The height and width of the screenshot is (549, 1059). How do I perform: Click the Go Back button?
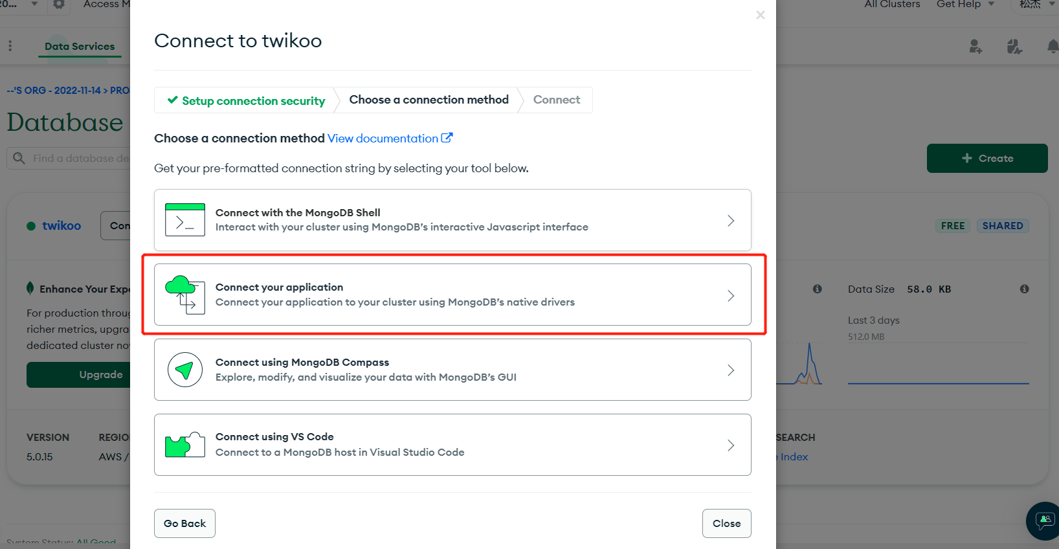(x=184, y=523)
